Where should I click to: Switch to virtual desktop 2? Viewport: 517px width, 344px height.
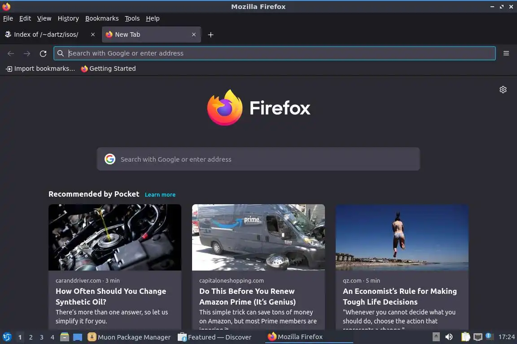(31, 337)
